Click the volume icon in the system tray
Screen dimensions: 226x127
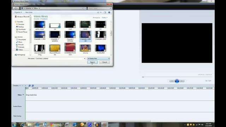[202, 125]
